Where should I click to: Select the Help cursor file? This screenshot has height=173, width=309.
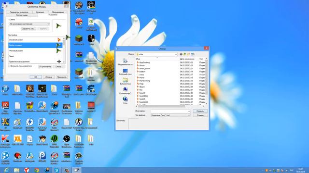click(140, 84)
